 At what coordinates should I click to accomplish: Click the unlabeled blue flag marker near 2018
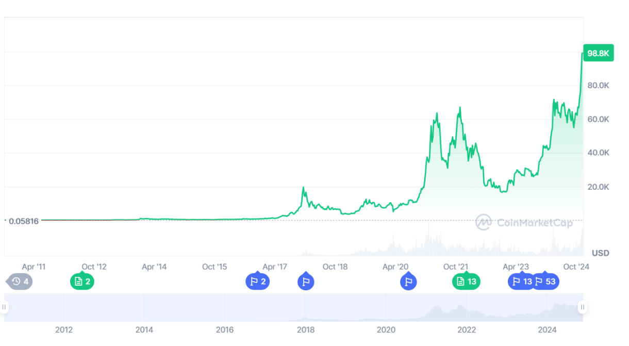(x=306, y=282)
